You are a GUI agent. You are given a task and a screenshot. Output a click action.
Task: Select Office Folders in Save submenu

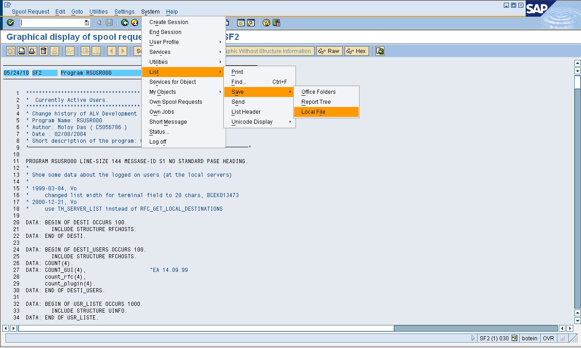[x=326, y=92]
